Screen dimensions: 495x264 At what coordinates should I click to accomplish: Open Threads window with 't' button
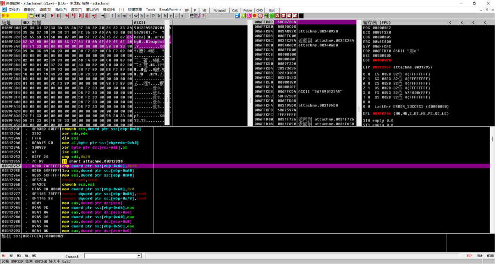130,16
